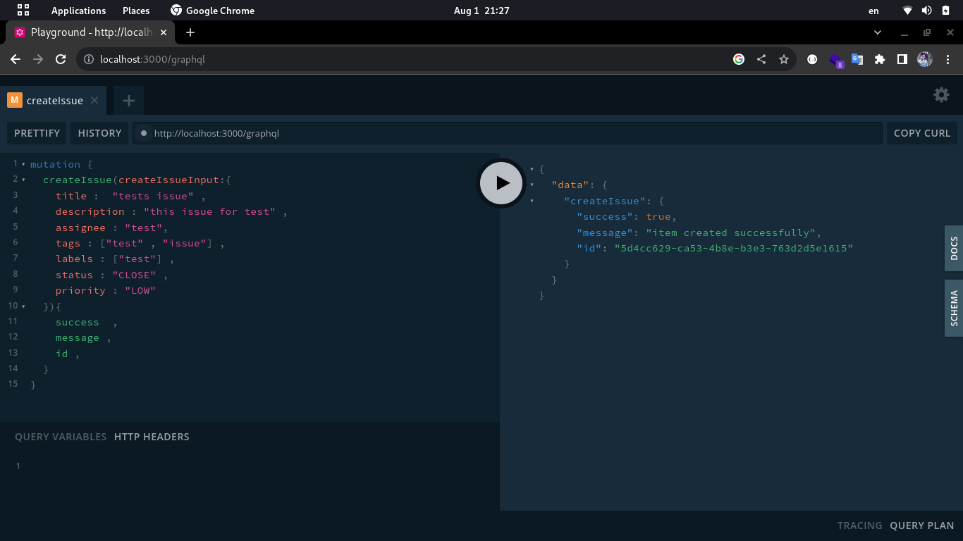Collapse the data object in the response
Viewport: 963px width, 541px height.
pos(533,185)
